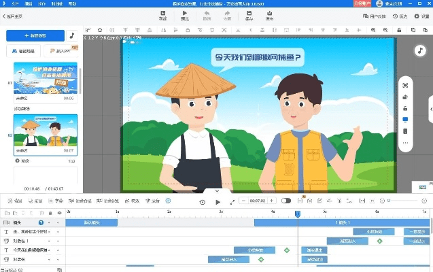The image size is (433, 272).
Task: Select scene 02 thumbnail with two characters
Action: [x=46, y=131]
